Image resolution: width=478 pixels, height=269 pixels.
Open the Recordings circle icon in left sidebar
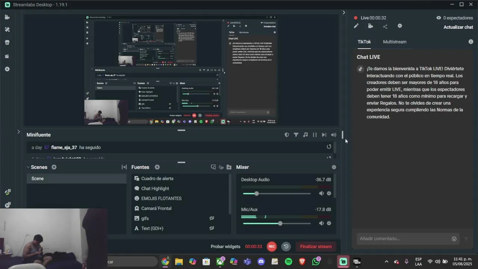tap(7, 69)
